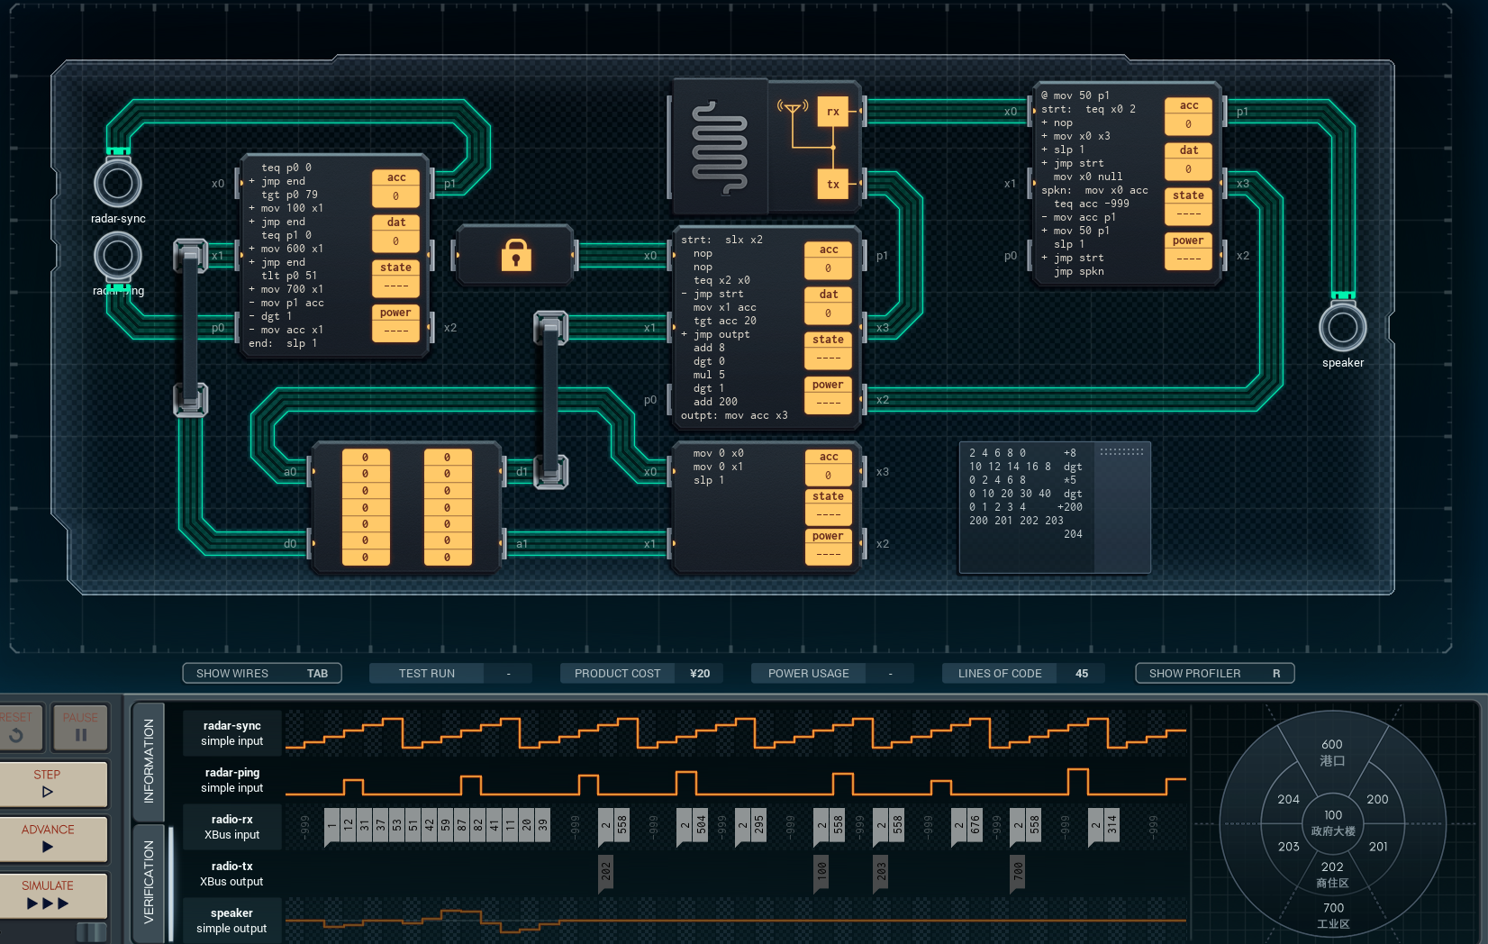
Task: Select the wire bridge below the padlock
Action: tap(550, 400)
